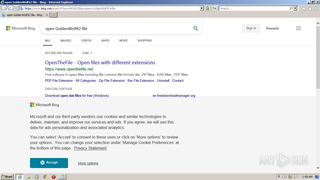Click the Sign in button
Image resolution: width=320 pixels, height=180 pixels.
coord(251,28)
